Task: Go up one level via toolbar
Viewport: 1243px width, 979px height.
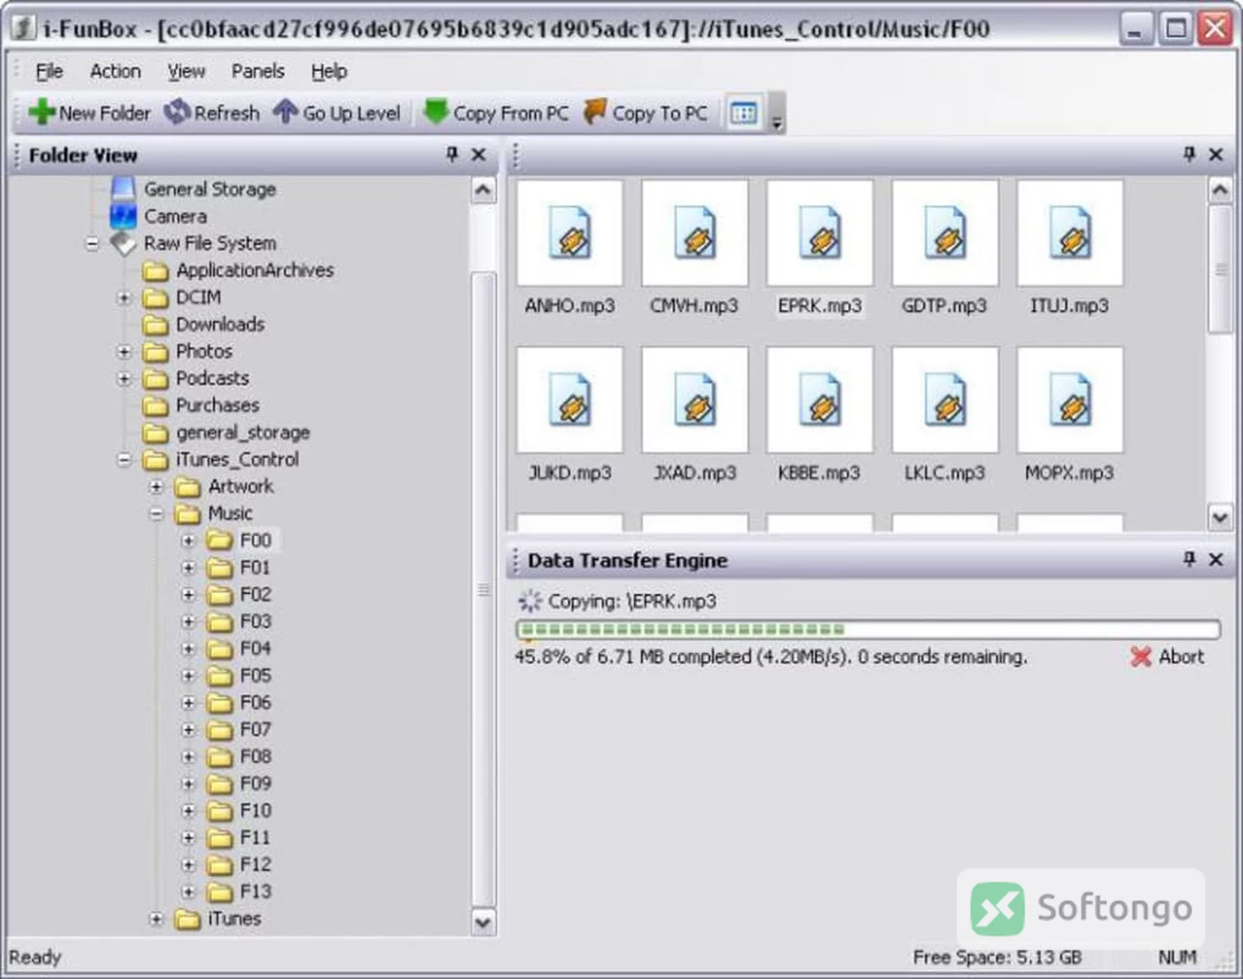Action: click(x=336, y=113)
